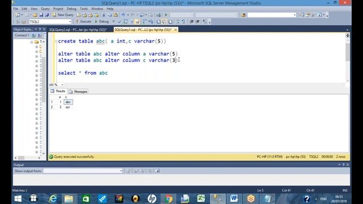Click the Toggle Word Wrap icon in Output
Screen dimensions: 363x204
(x=157, y=171)
